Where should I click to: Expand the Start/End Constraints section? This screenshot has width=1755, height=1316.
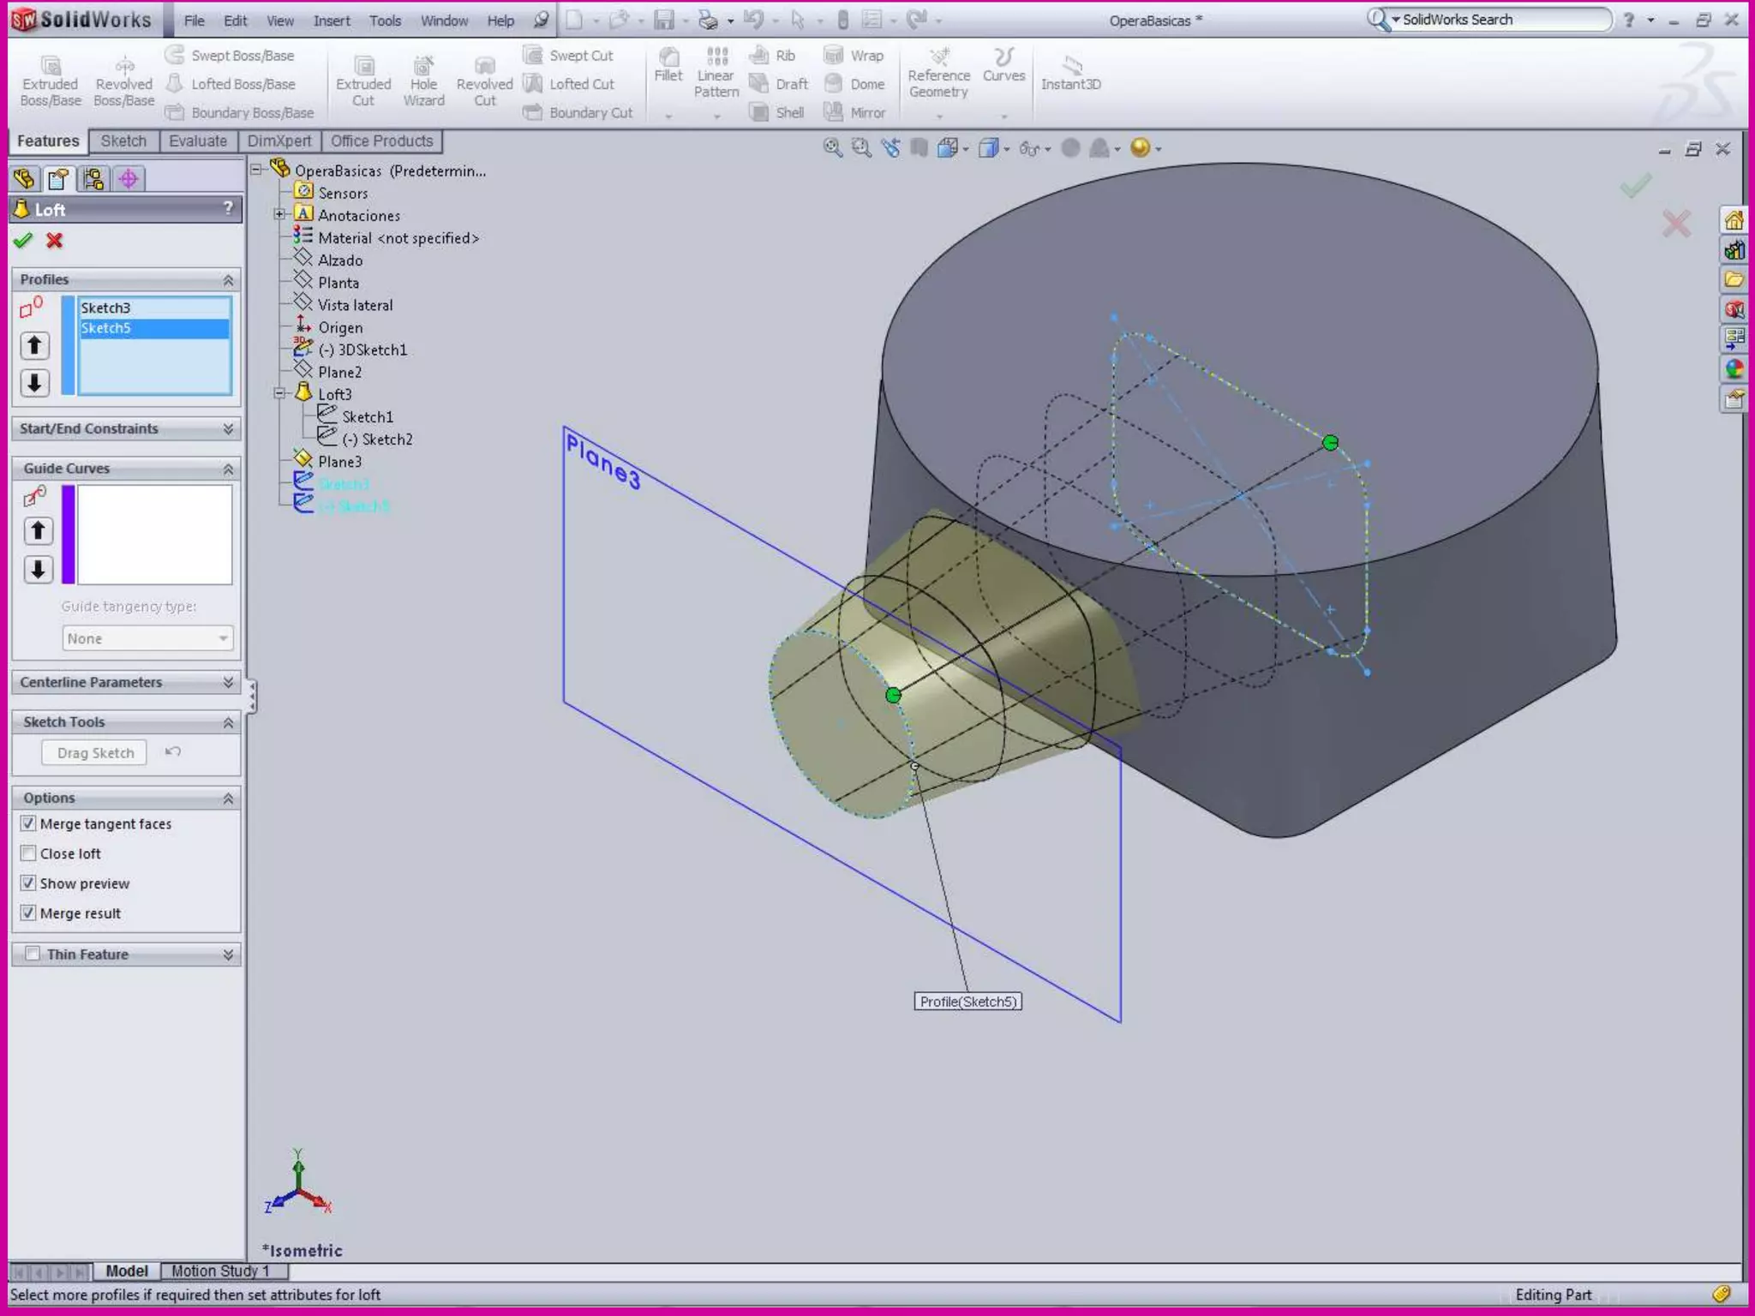(x=228, y=428)
